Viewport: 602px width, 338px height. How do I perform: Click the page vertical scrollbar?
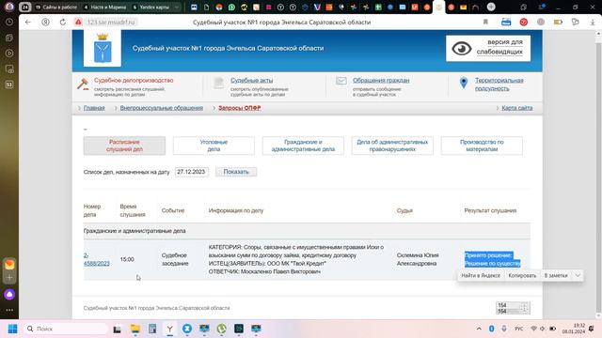coord(598,175)
